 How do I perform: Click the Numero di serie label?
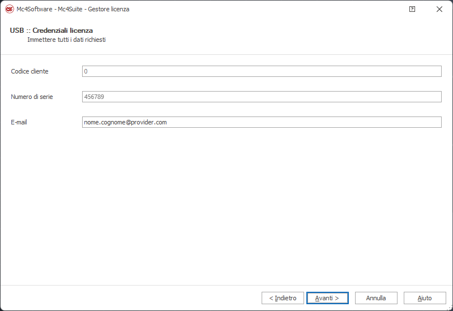(32, 97)
